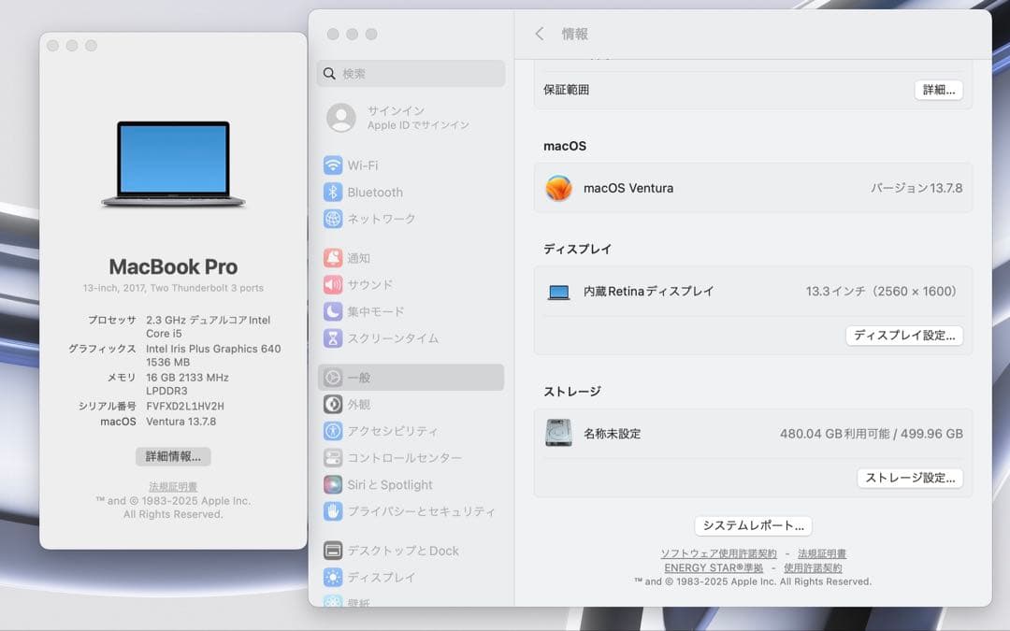Open 集中モード (Focus) settings

tap(372, 310)
